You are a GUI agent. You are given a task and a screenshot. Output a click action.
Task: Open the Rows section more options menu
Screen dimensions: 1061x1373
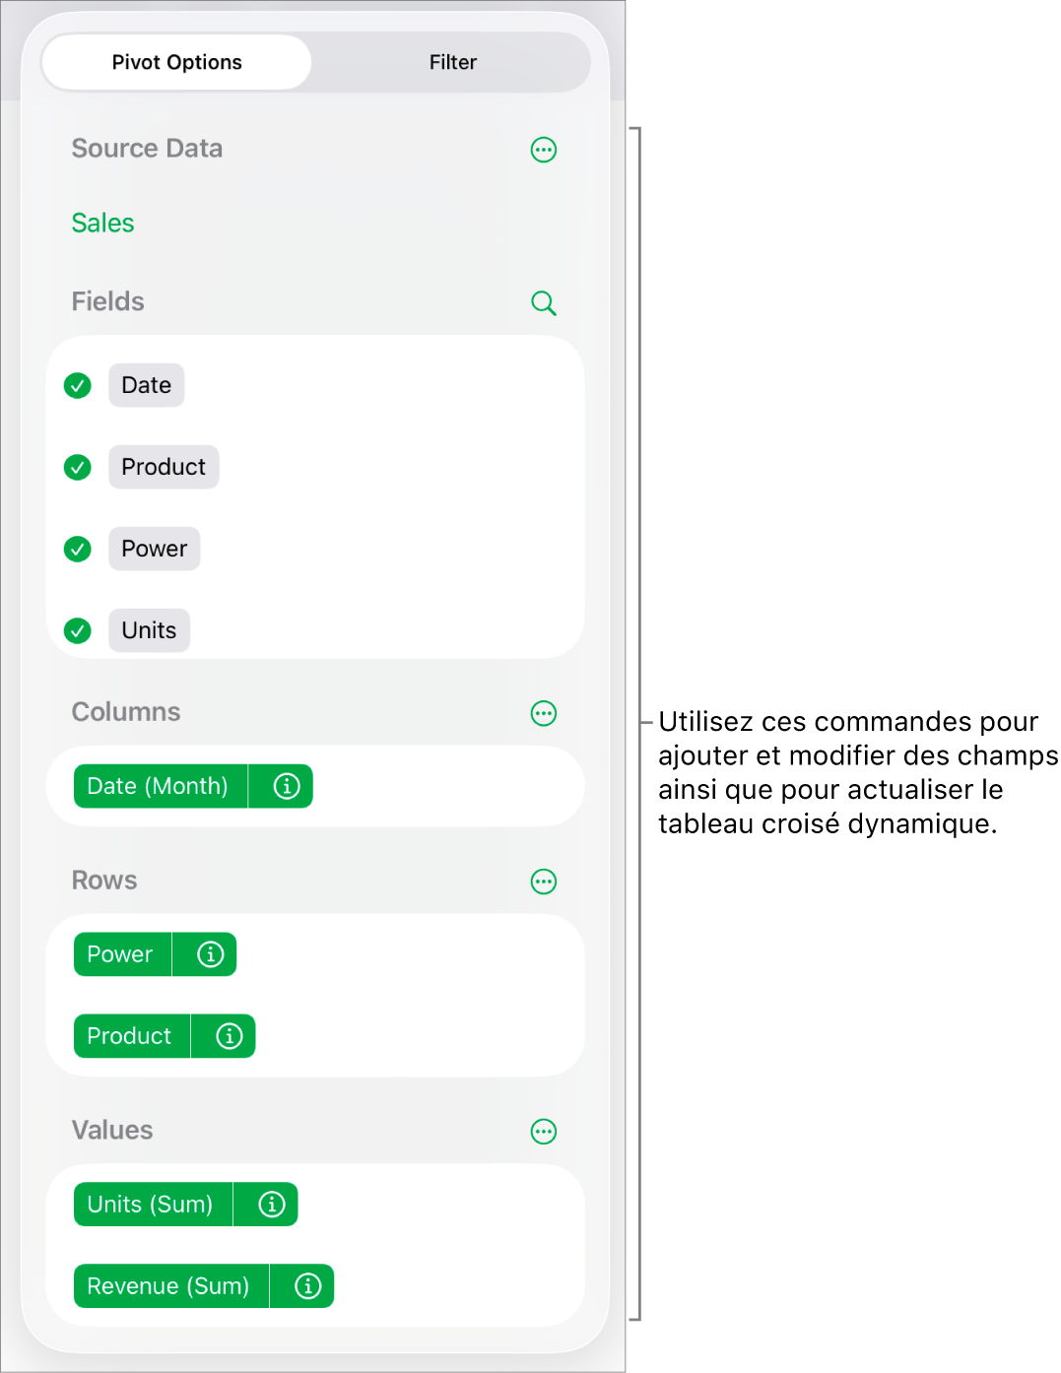544,882
